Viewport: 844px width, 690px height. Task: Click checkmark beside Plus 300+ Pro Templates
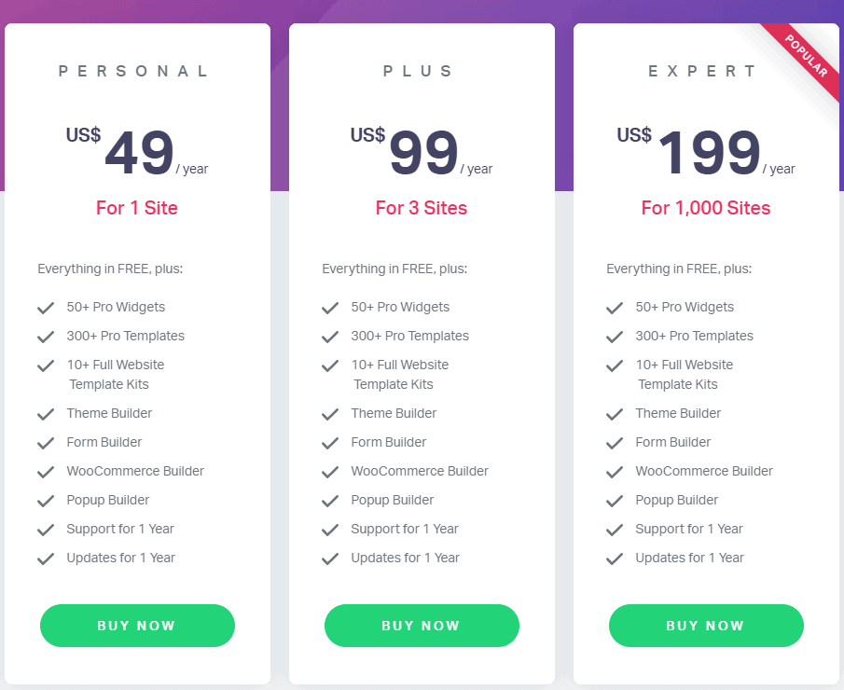pos(330,337)
